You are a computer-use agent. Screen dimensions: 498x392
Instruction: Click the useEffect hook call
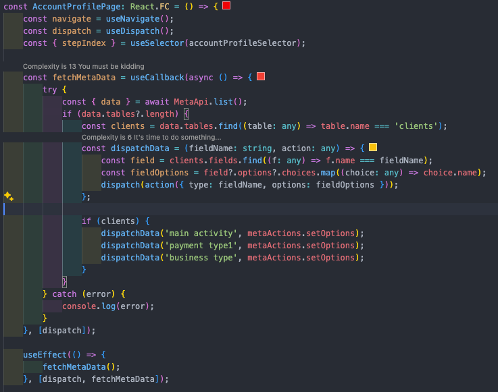(x=45, y=355)
